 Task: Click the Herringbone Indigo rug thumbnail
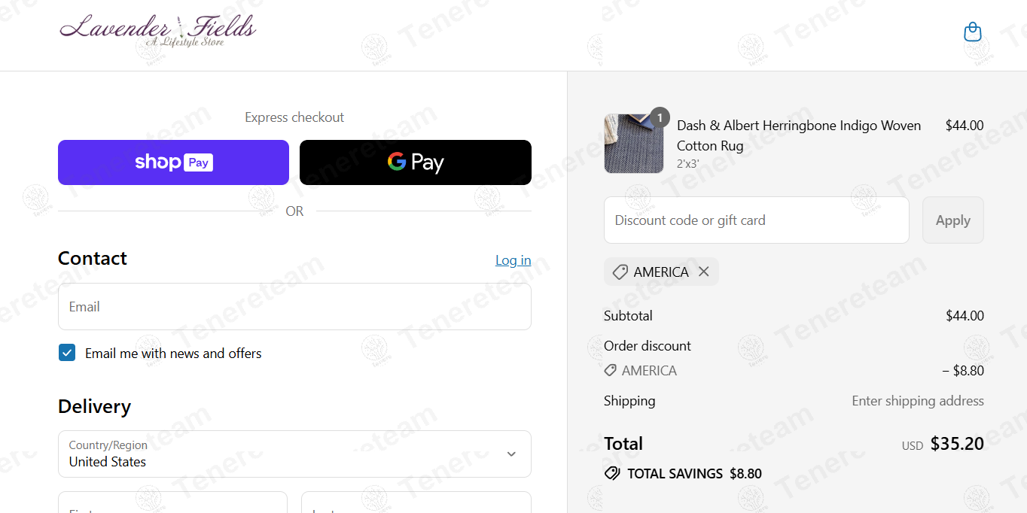tap(633, 144)
